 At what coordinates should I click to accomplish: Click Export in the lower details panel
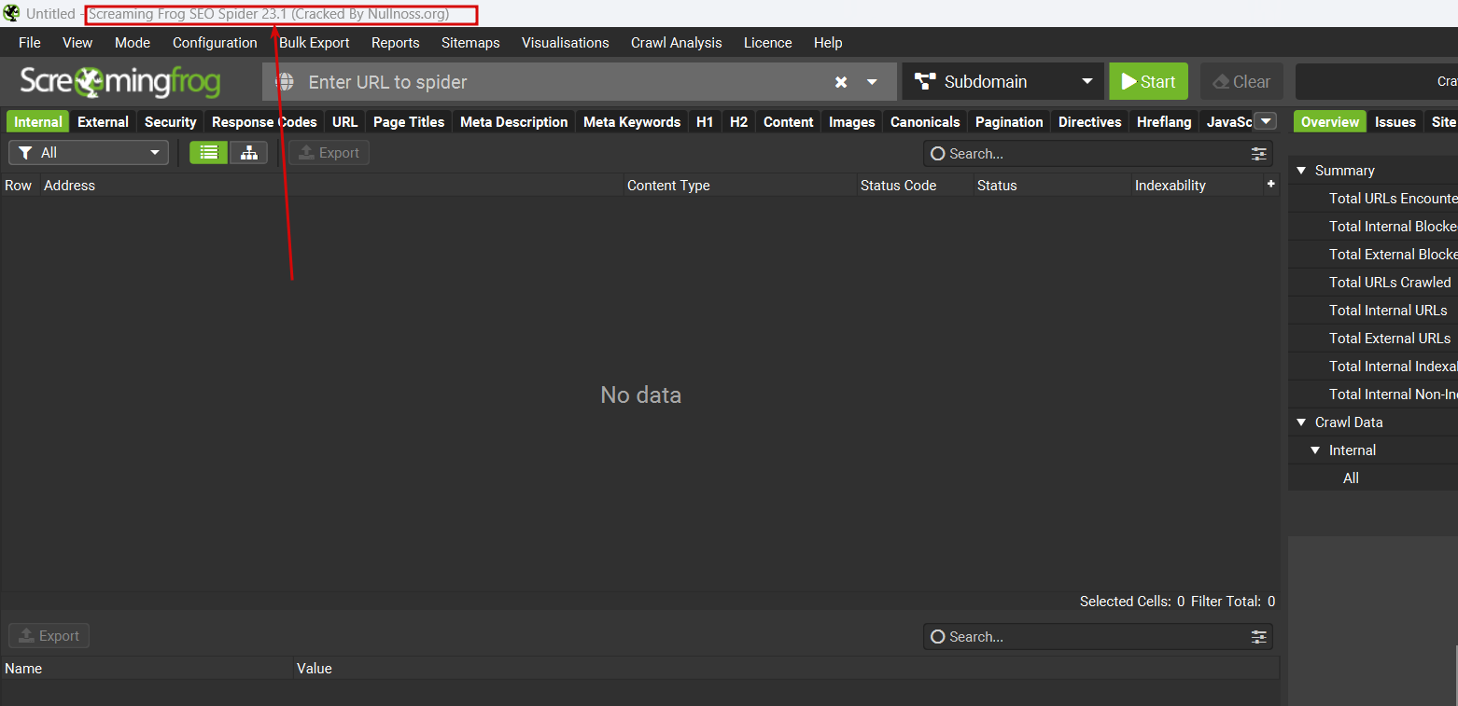[49, 636]
